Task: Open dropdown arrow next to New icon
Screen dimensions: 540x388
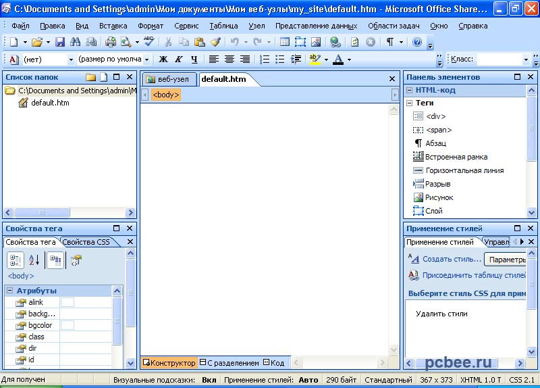Action: pos(25,42)
